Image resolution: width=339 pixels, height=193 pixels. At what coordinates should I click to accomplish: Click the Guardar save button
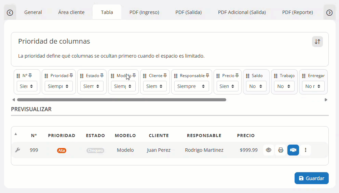pos(311,178)
